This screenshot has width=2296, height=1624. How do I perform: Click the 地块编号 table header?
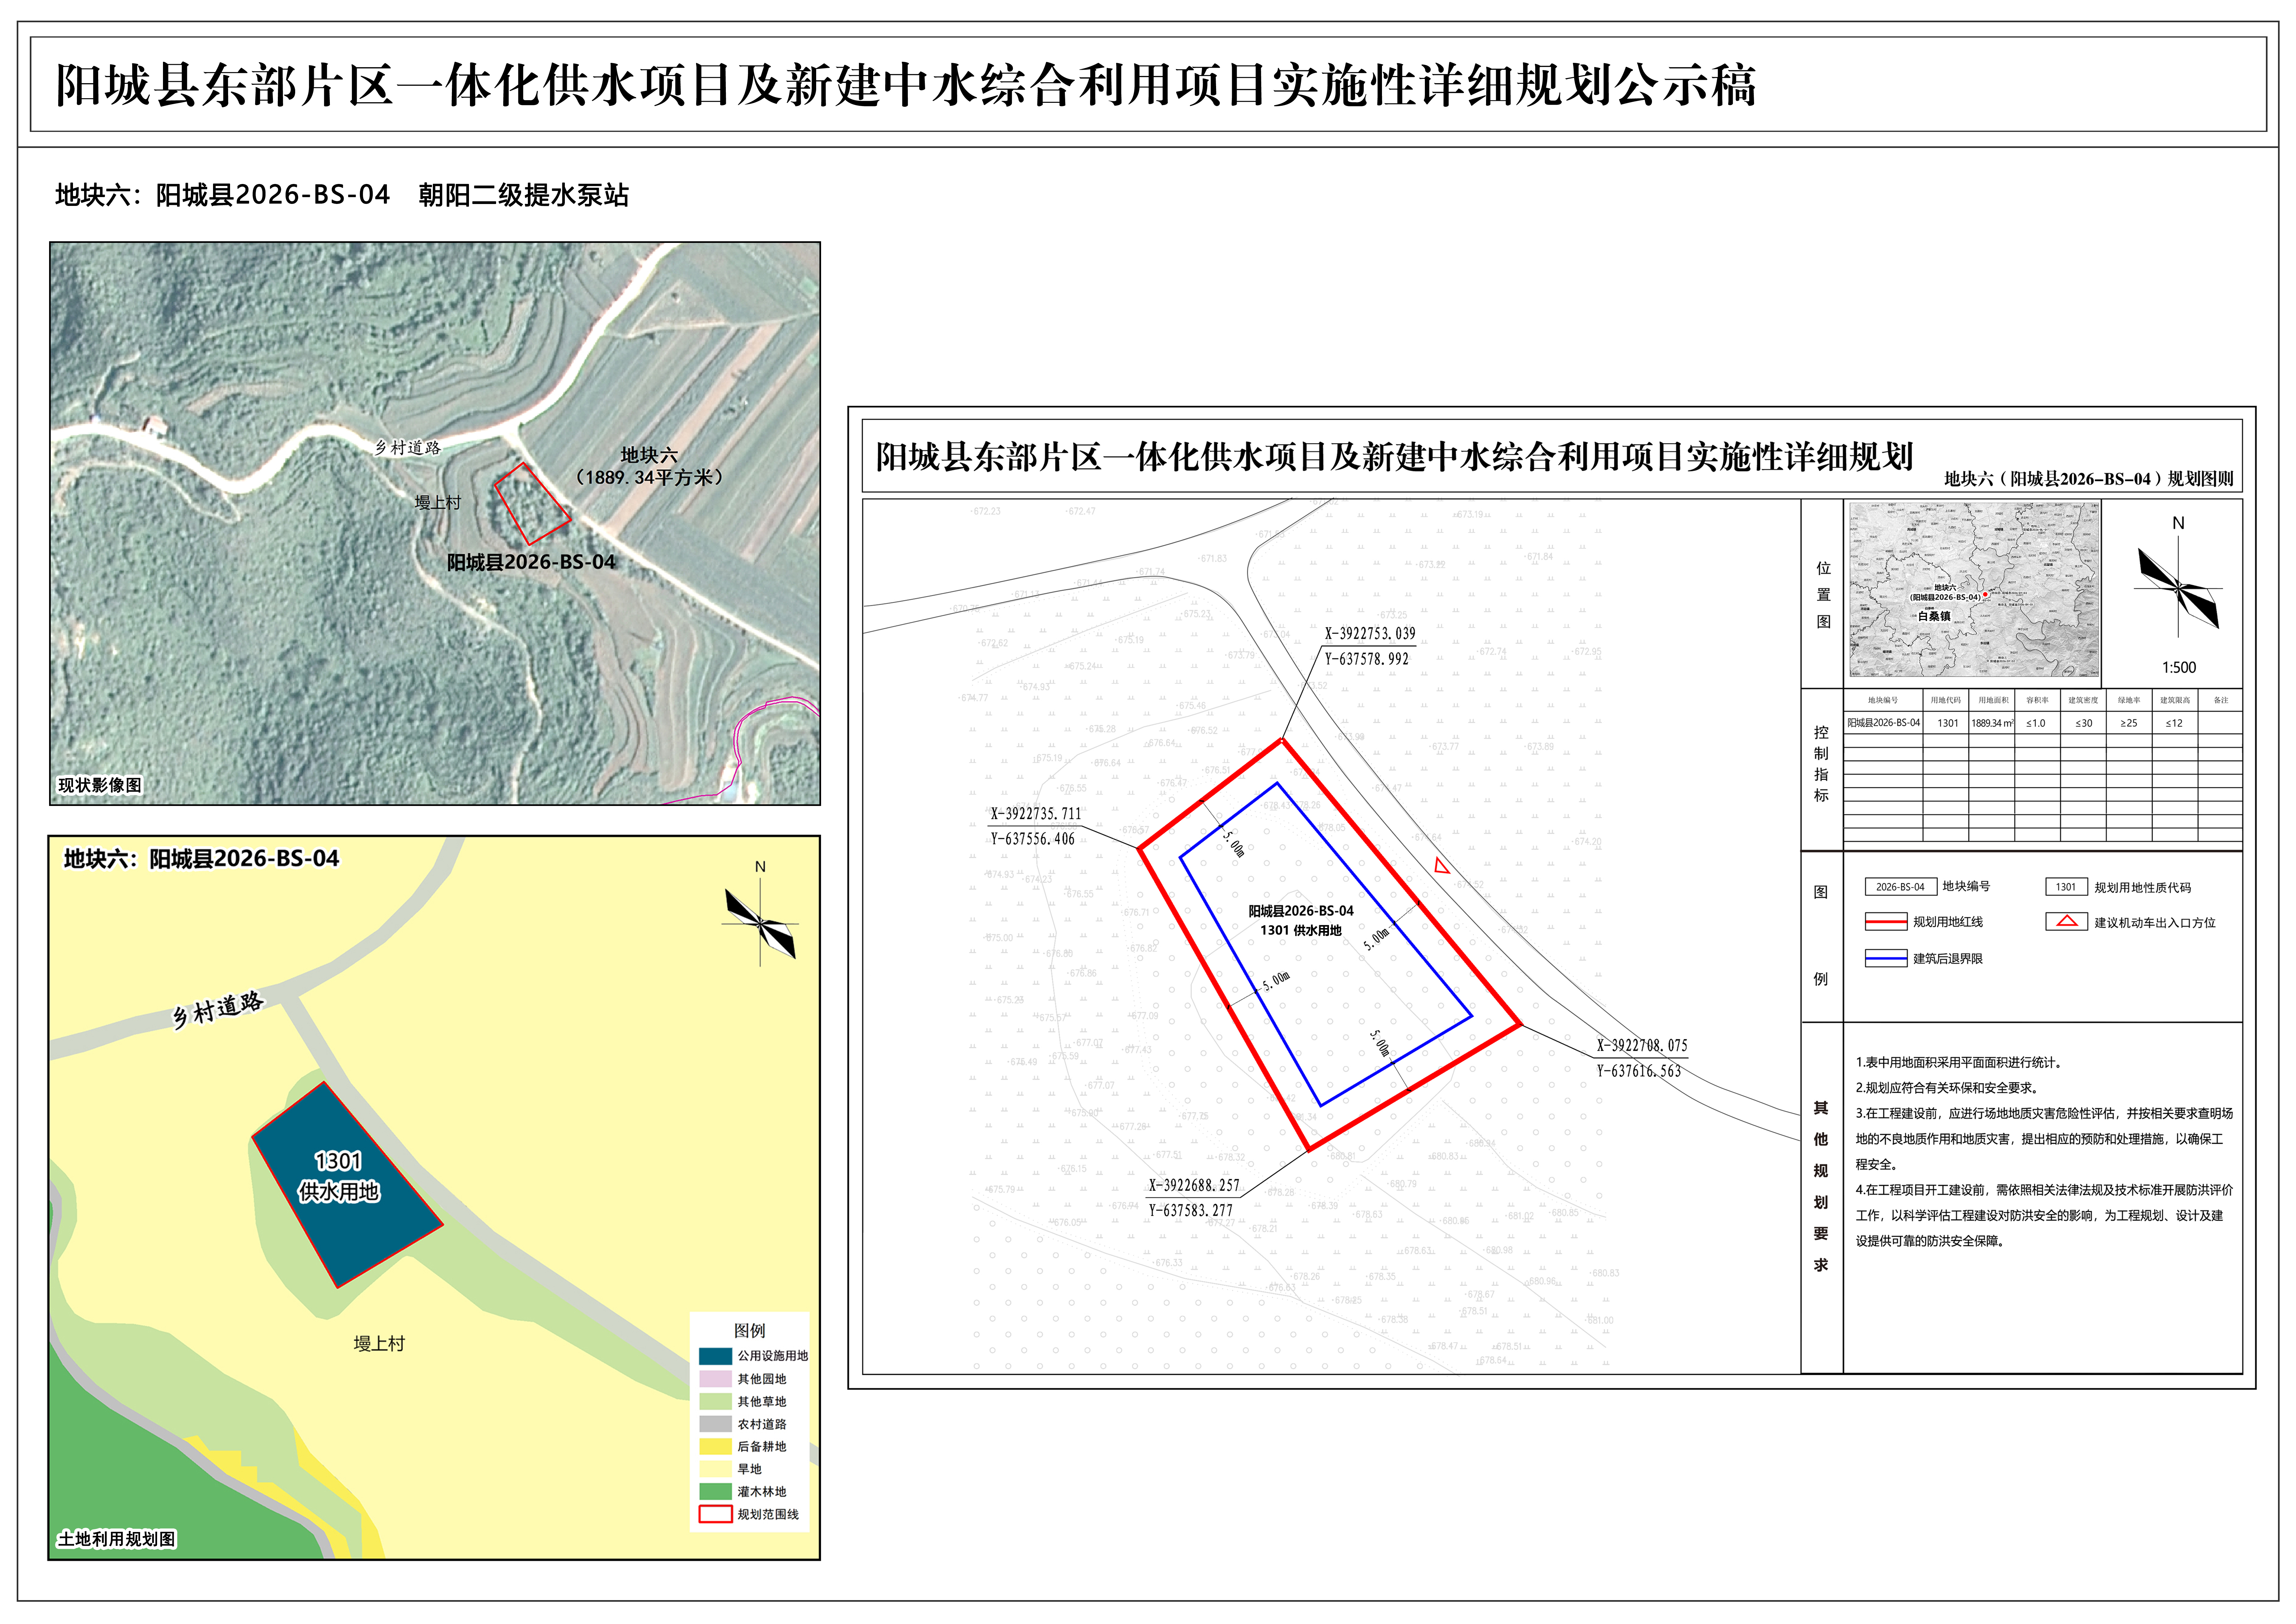[1883, 701]
